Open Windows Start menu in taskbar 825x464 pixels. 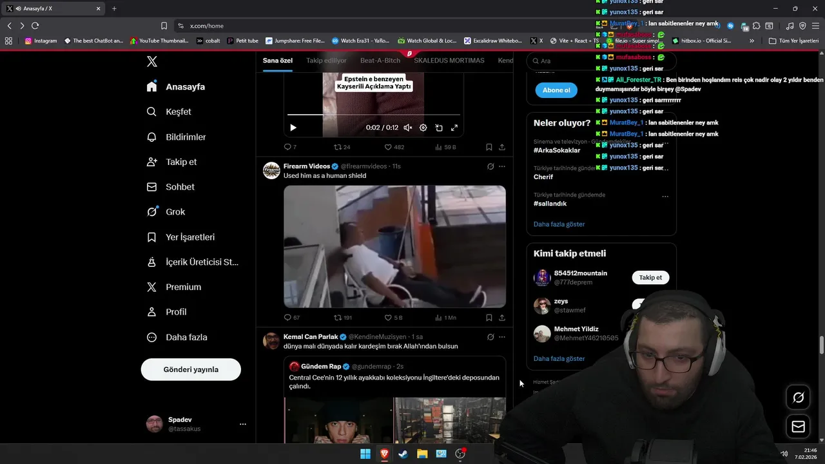365,454
